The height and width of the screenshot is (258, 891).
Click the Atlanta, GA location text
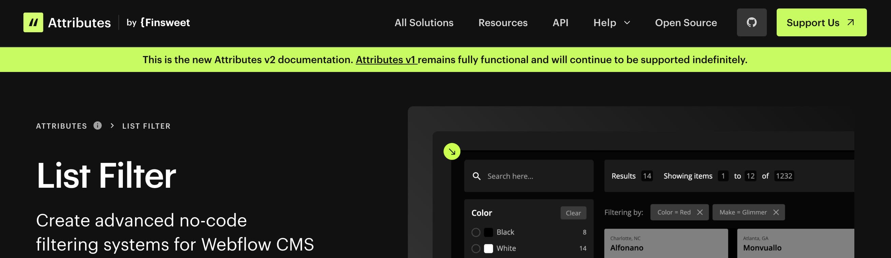pyautogui.click(x=755, y=238)
